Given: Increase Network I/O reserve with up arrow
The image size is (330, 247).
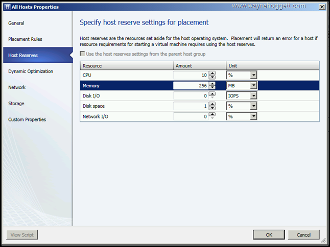Looking at the screenshot, I should pyautogui.click(x=212, y=114).
